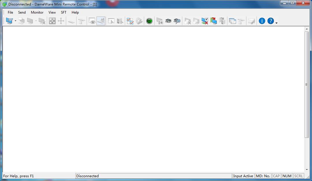Click the printer icon
This screenshot has width=312, height=181.
(x=168, y=21)
